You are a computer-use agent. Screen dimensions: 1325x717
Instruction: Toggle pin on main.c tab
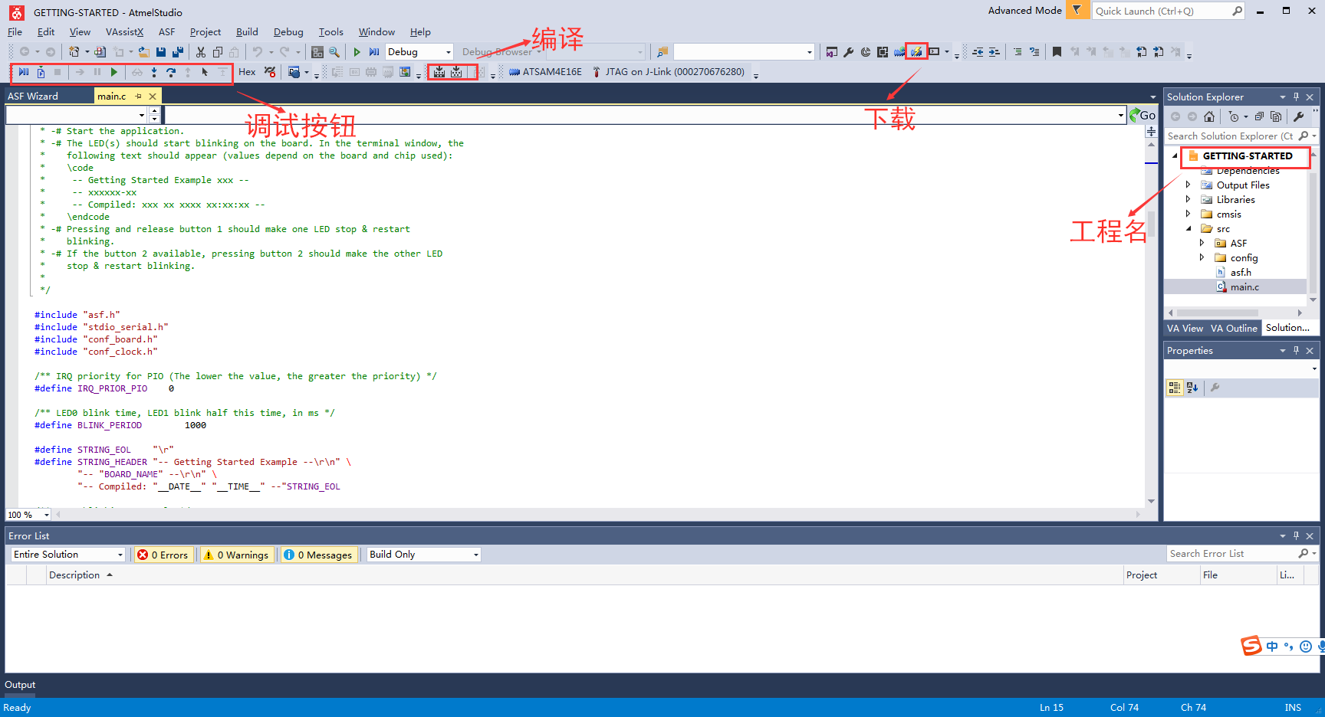(138, 97)
